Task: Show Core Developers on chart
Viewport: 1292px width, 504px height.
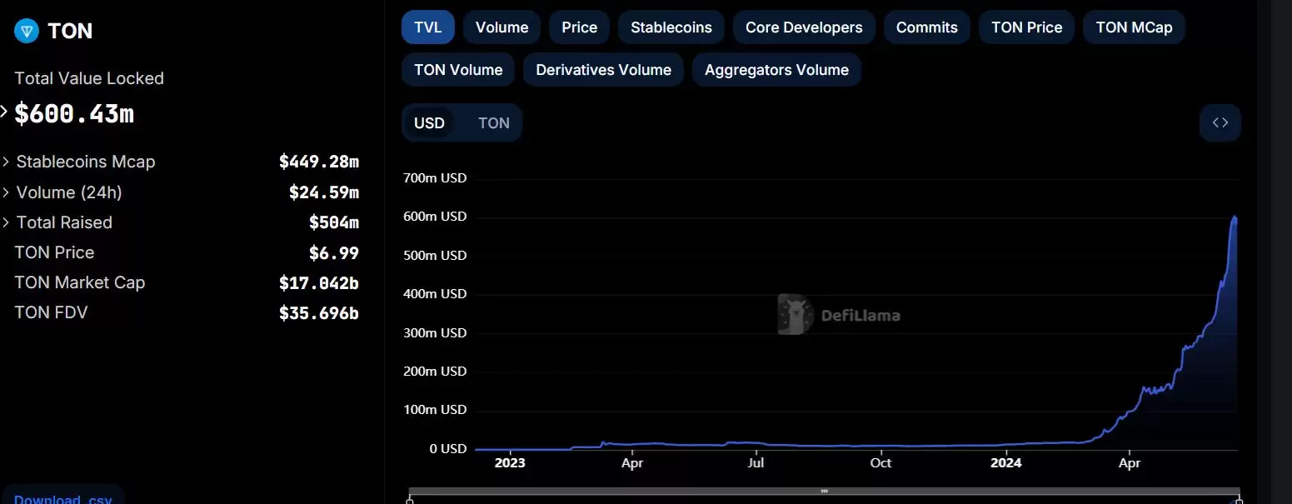Action: (x=803, y=27)
